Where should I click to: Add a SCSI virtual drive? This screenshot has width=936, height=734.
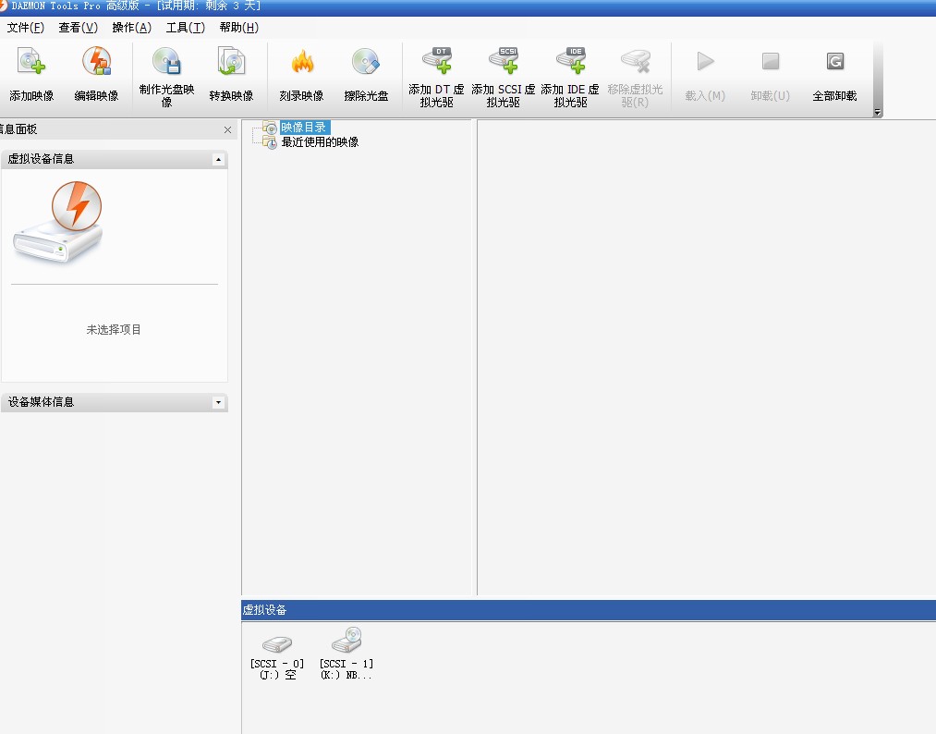504,75
